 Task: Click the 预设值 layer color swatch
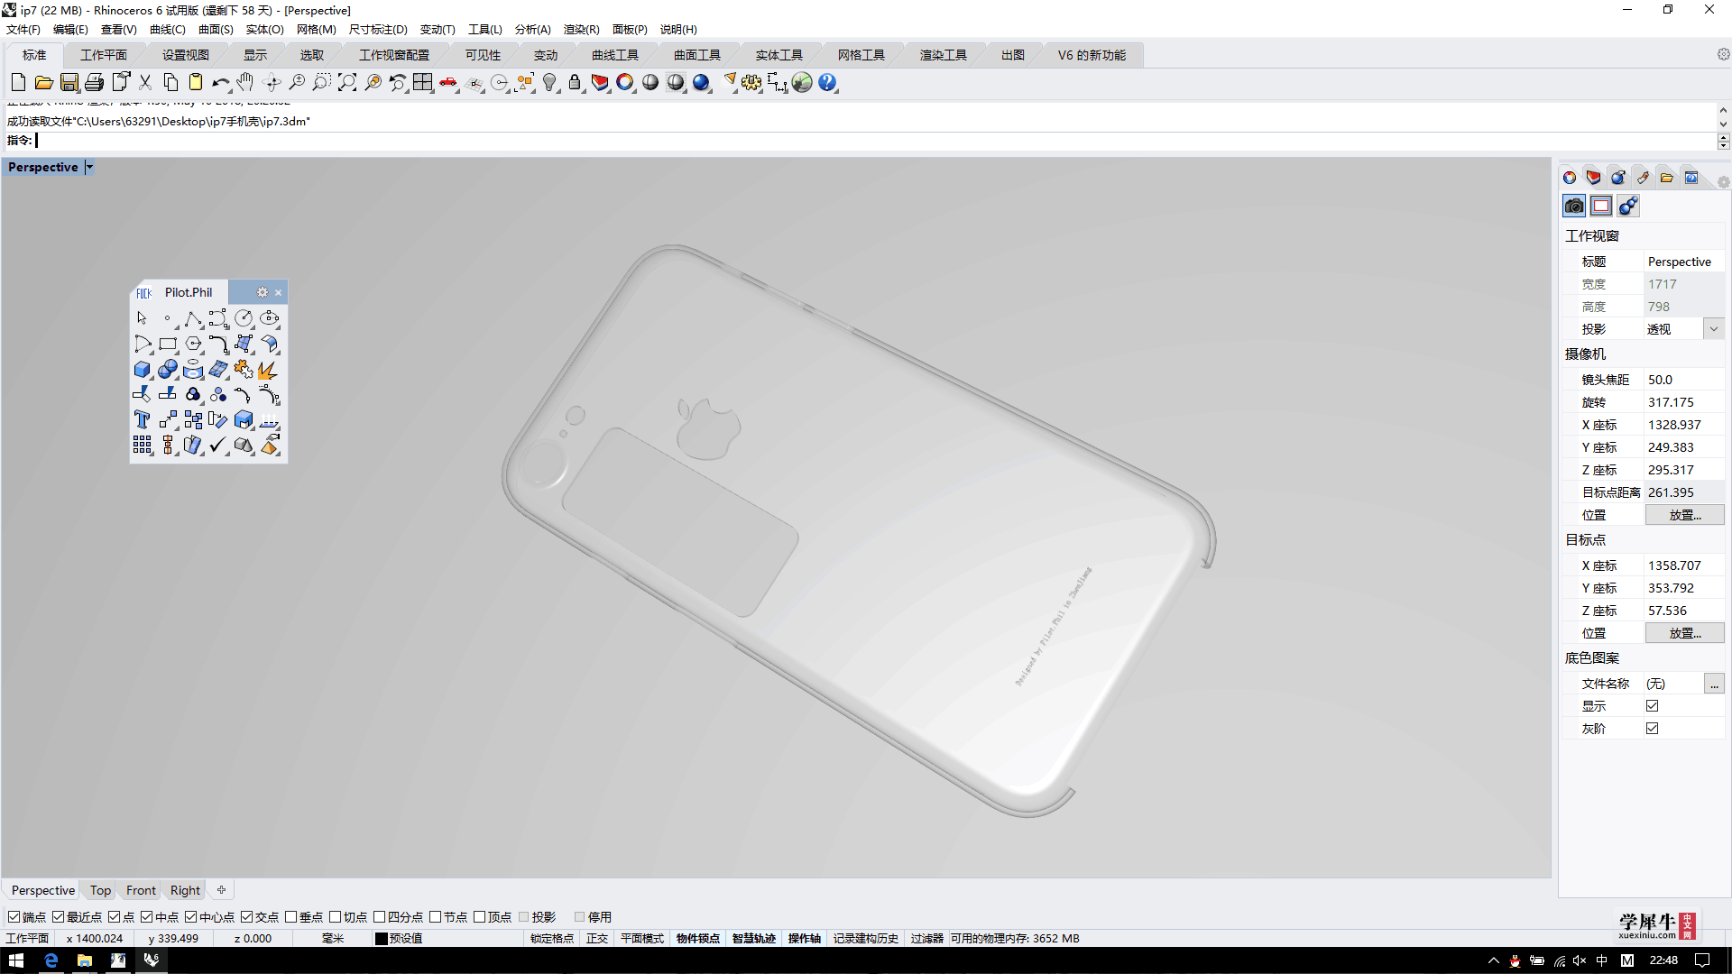click(x=382, y=939)
